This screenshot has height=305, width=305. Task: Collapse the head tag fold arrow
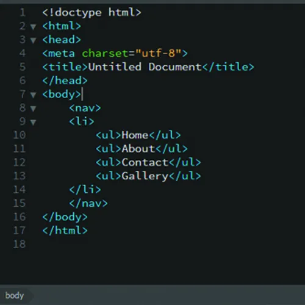33,40
